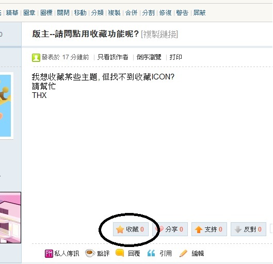Screen dimensions: 273x264
Task: Click the 複製鏈接 link beside the title
Action: coord(159,34)
